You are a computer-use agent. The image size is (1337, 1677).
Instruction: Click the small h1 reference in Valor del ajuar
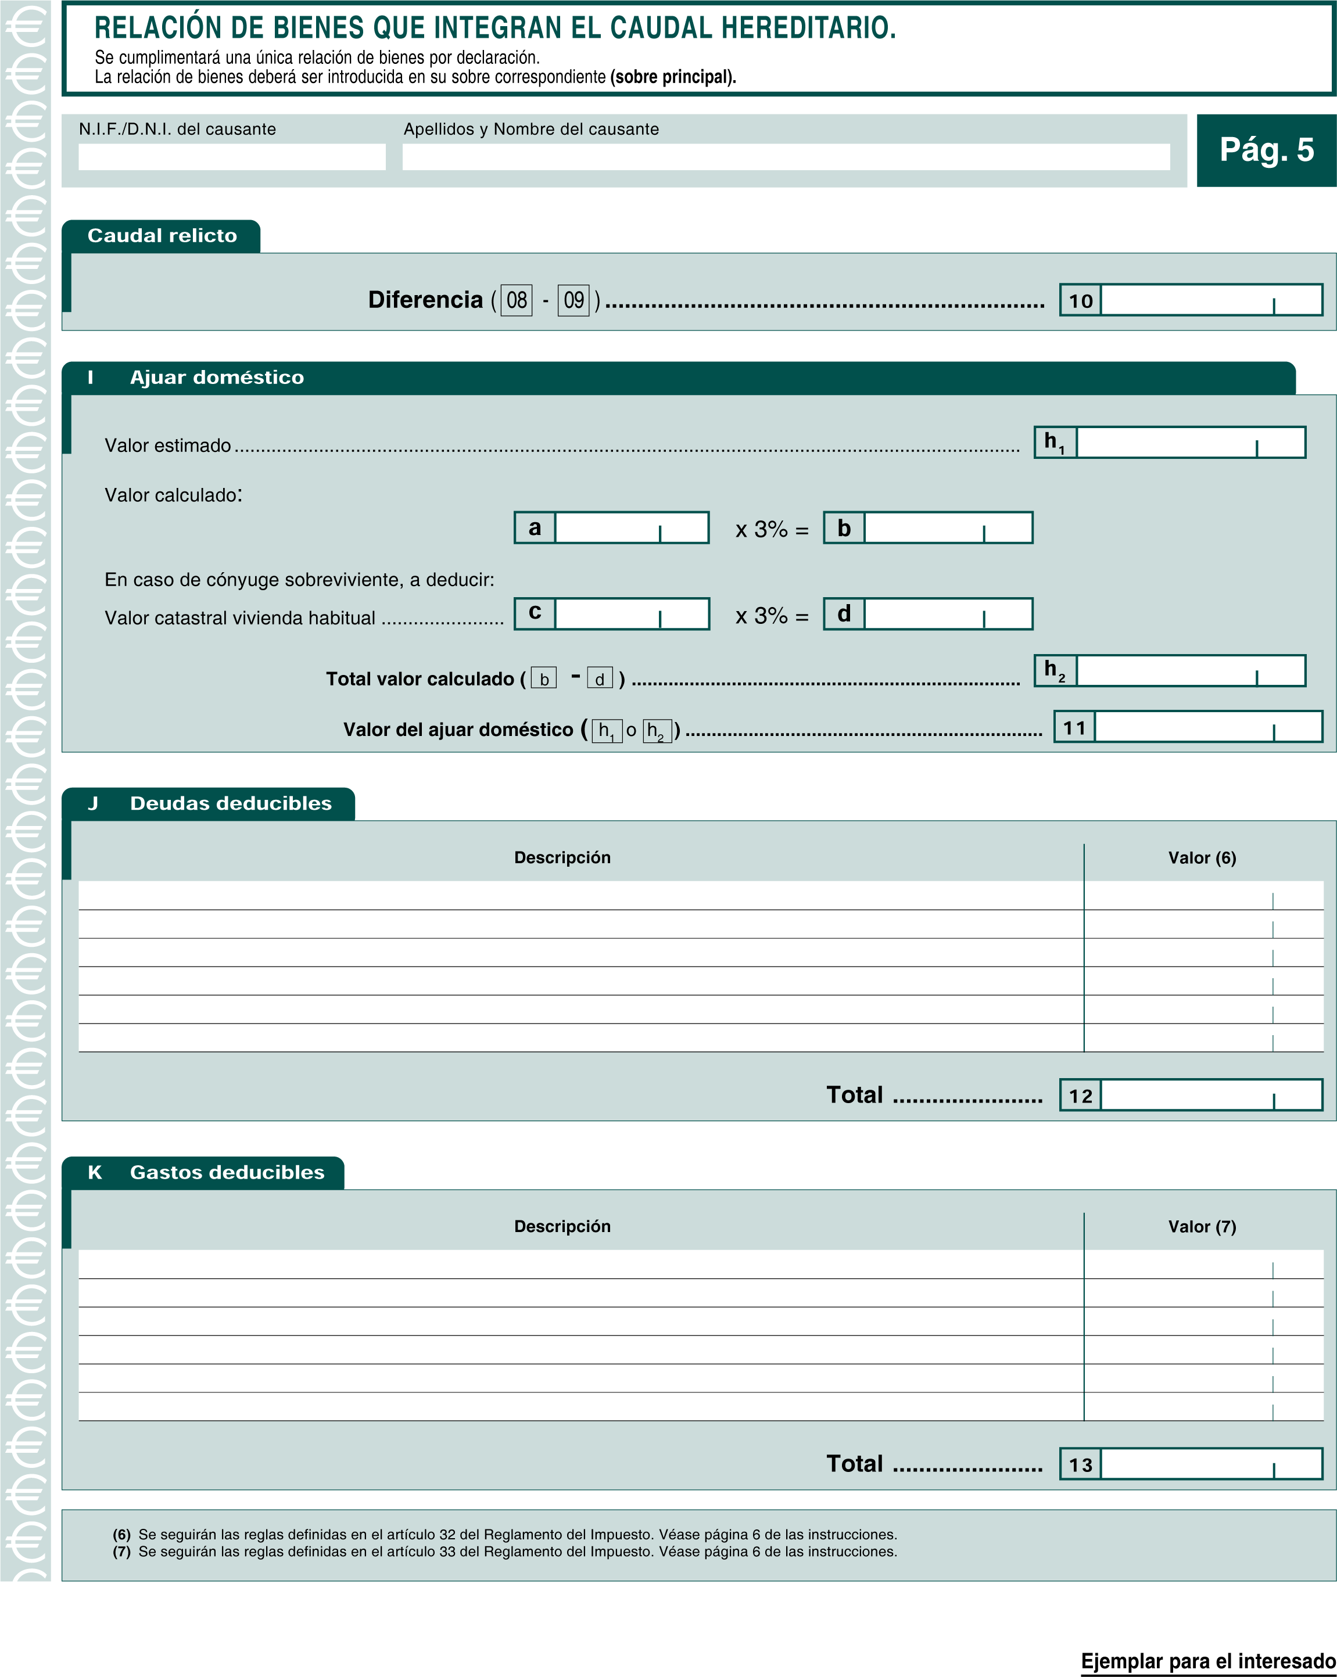click(607, 730)
